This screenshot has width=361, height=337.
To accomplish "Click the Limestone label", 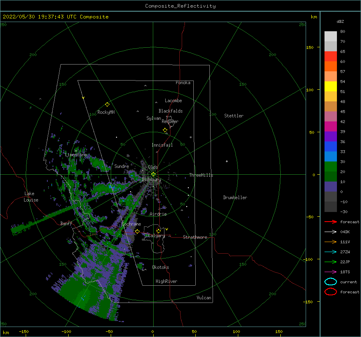I will pyautogui.click(x=76, y=155).
